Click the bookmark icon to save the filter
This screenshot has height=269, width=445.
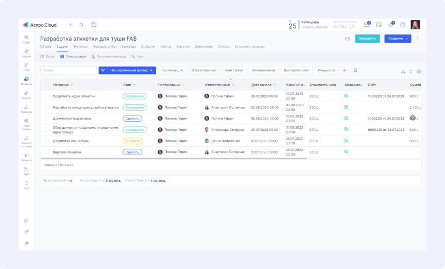coord(355,70)
